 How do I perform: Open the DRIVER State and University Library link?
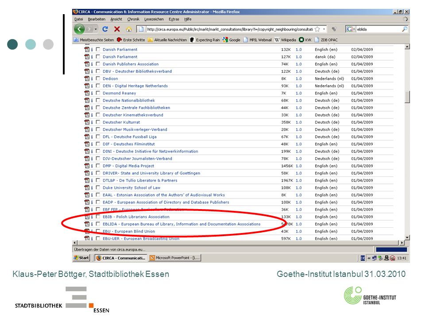[x=151, y=173]
